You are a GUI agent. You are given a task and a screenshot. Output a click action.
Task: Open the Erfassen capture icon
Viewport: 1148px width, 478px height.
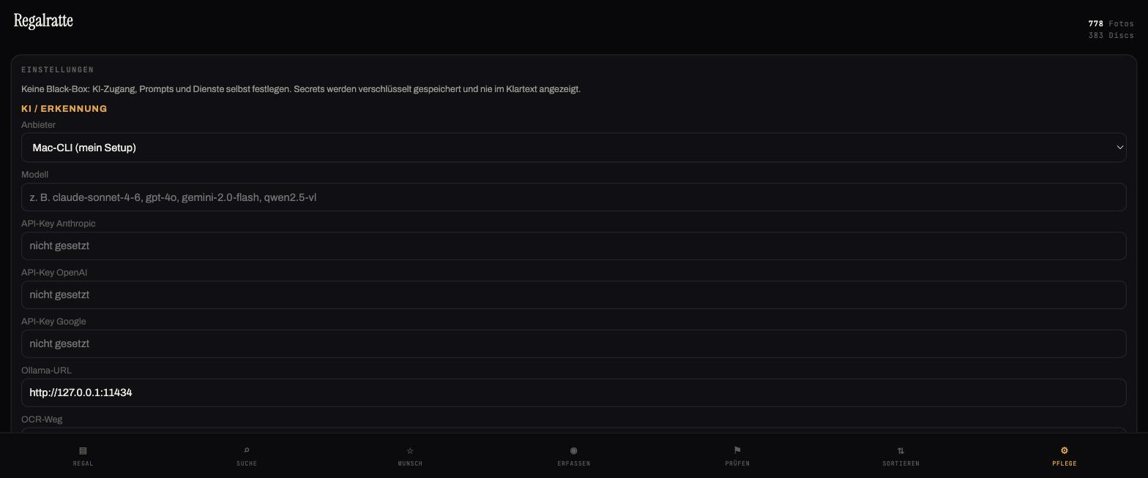tap(573, 450)
